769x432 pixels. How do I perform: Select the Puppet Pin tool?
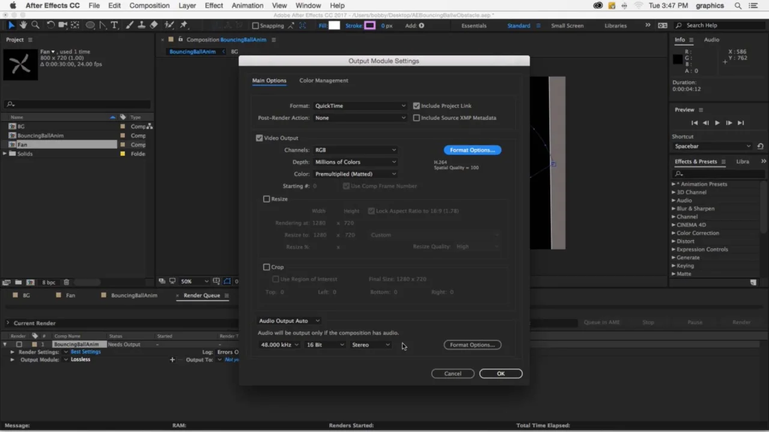click(x=184, y=25)
